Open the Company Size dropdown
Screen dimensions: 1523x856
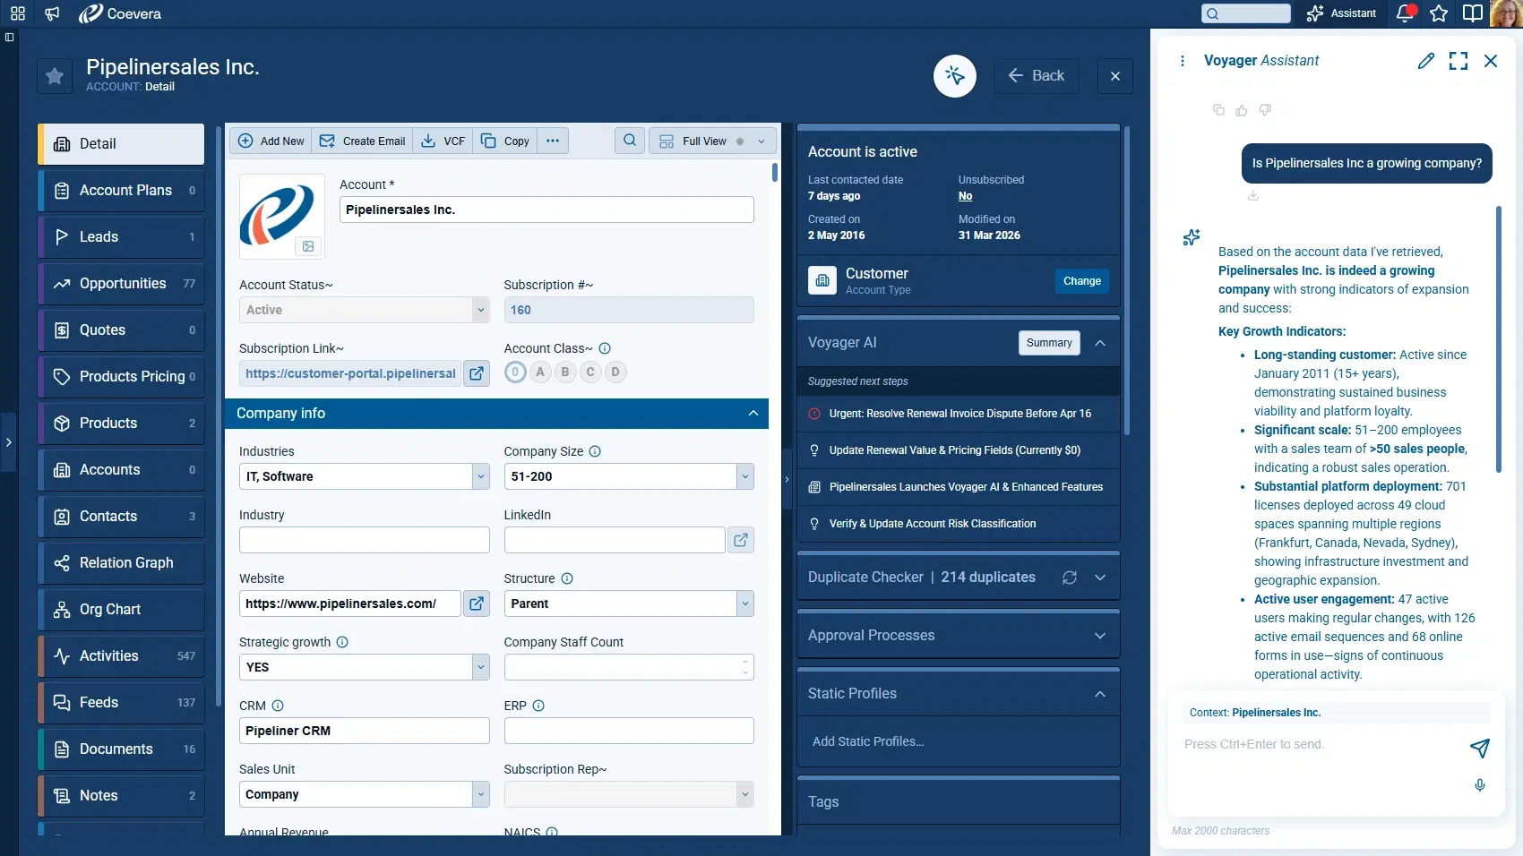coord(744,476)
